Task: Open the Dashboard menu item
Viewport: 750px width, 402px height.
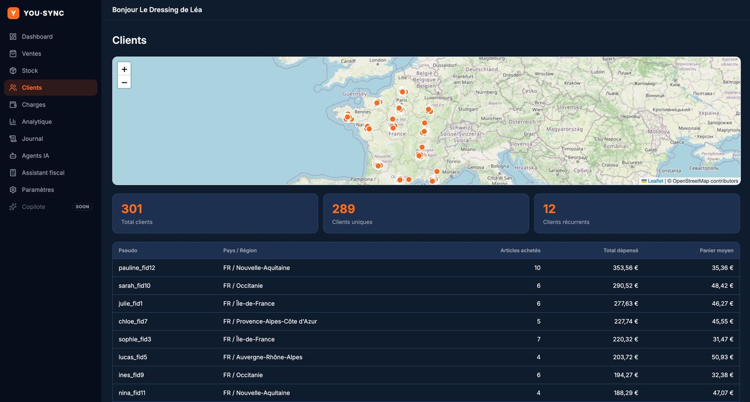Action: [x=51, y=36]
